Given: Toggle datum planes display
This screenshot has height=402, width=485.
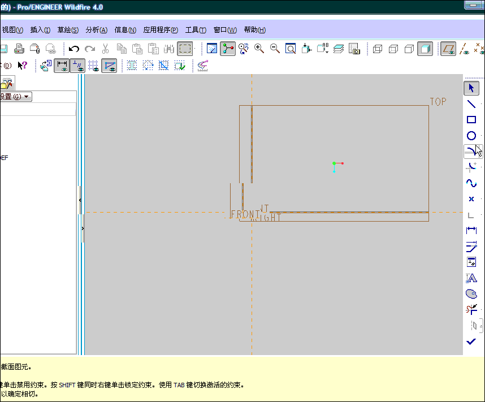Looking at the screenshot, I should click(x=448, y=49).
